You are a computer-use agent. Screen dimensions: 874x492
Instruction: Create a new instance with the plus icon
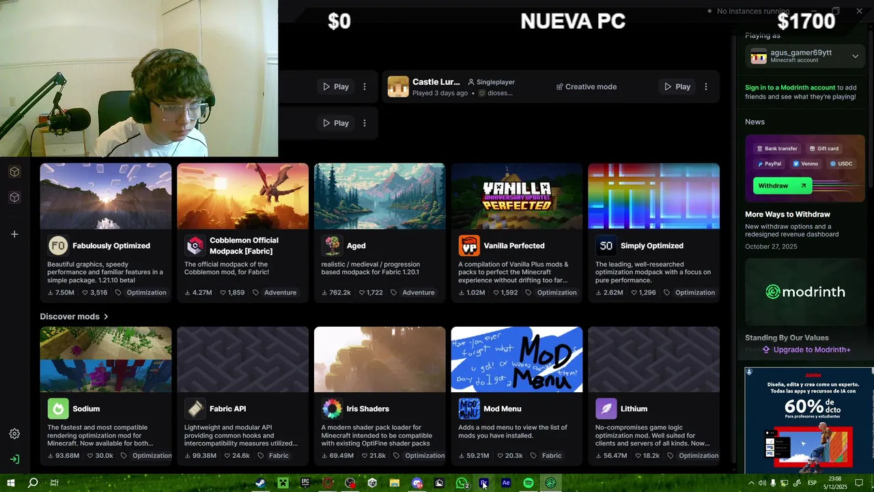click(x=14, y=234)
